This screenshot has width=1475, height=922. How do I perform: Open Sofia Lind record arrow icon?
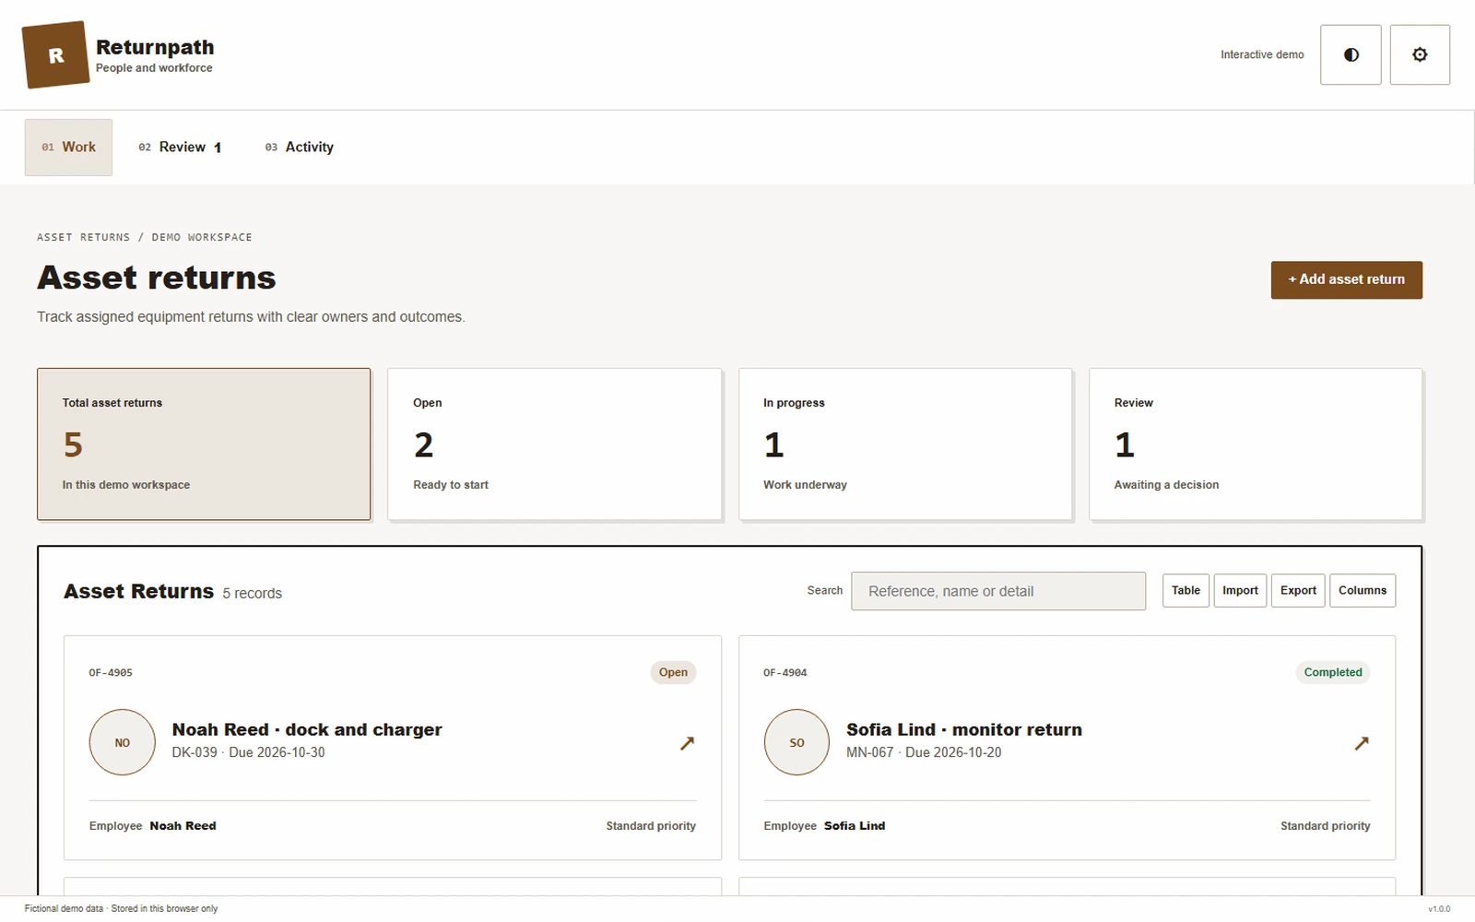[x=1362, y=743]
